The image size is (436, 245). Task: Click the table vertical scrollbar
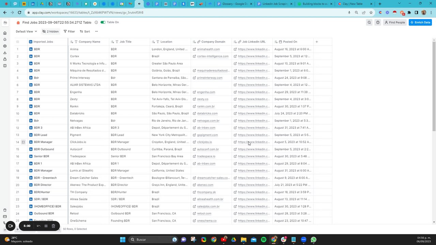click(x=434, y=86)
